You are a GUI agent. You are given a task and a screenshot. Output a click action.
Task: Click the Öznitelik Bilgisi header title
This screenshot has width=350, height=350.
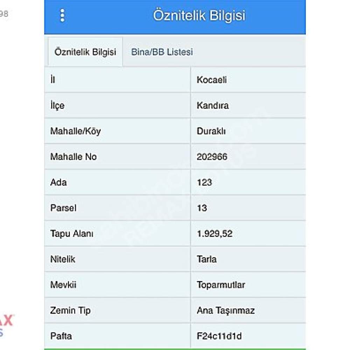click(199, 15)
